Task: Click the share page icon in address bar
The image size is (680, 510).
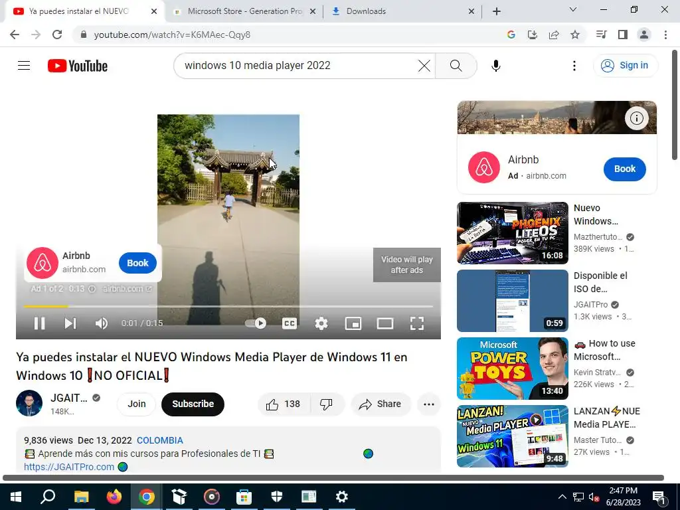Action: [554, 35]
